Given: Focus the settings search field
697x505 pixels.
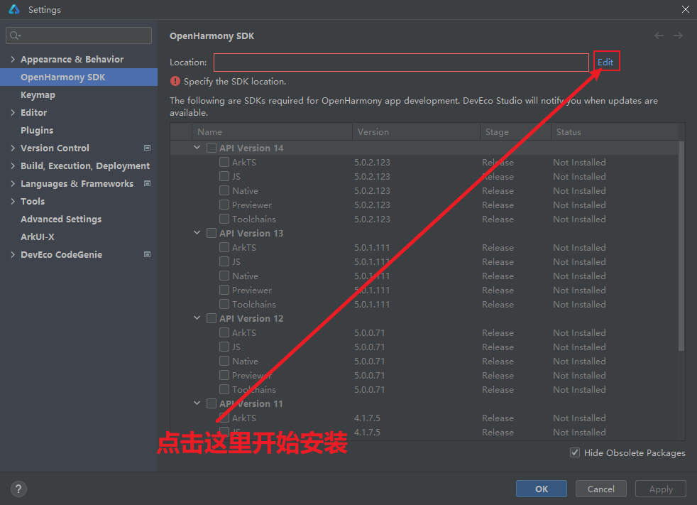Looking at the screenshot, I should coord(79,36).
